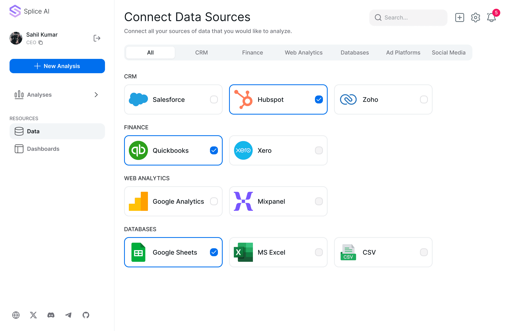Uncheck the Hubspot checkbox

[319, 99]
